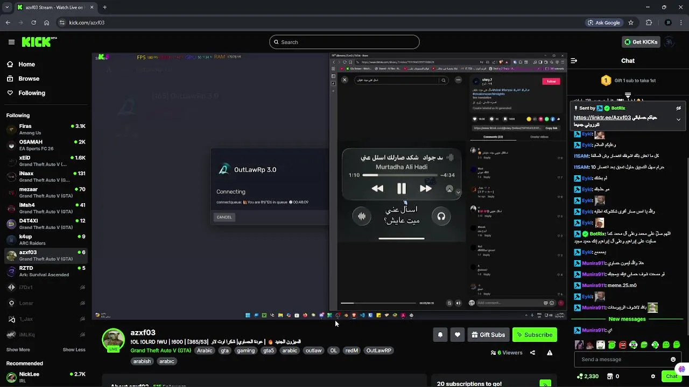
Task: Click azxf03 streamer avatar
Action: click(113, 340)
